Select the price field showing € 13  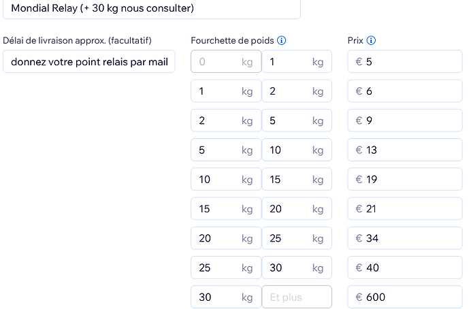click(x=405, y=150)
